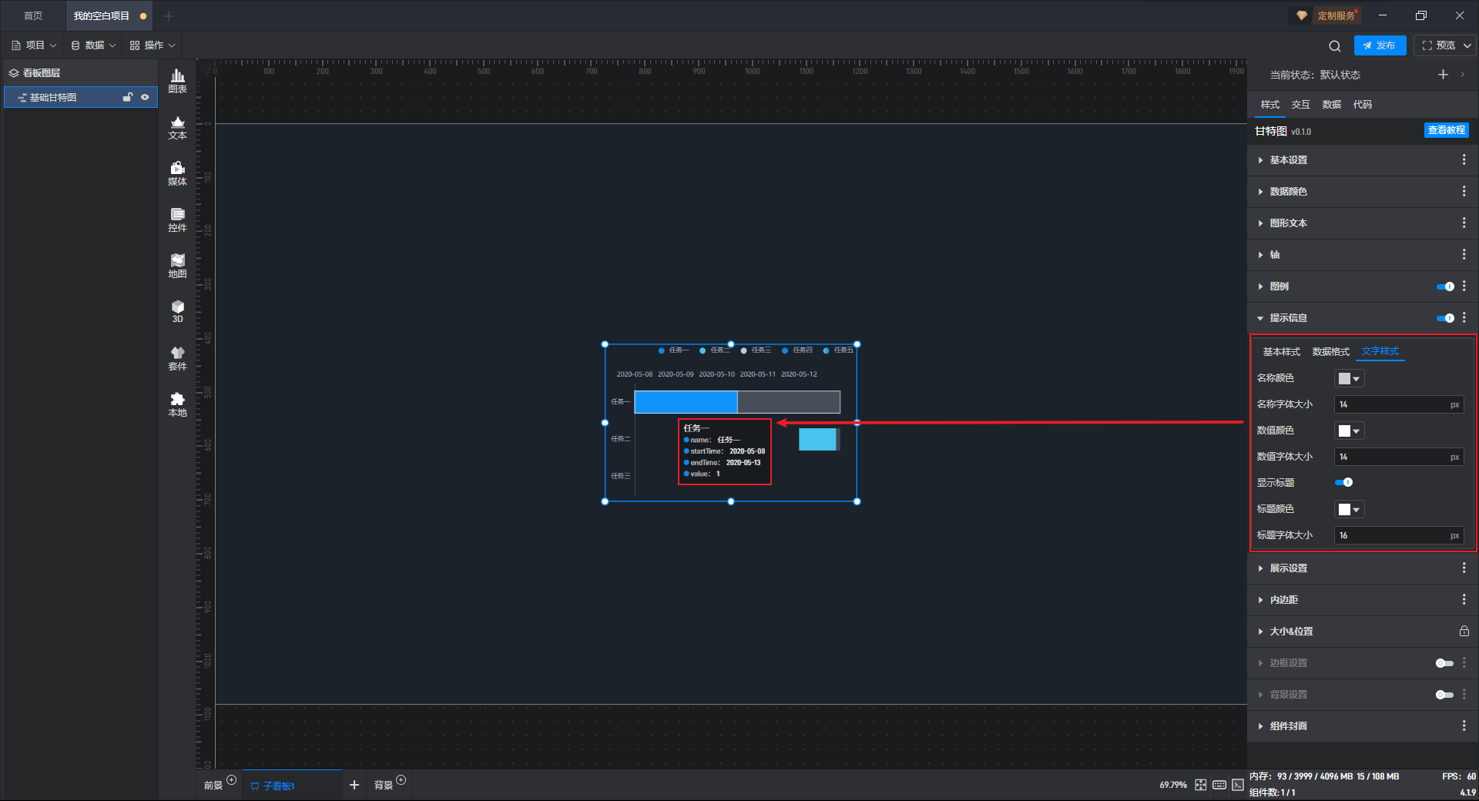Click the keyboard shortcuts icon
The image size is (1479, 801).
pyautogui.click(x=1219, y=785)
